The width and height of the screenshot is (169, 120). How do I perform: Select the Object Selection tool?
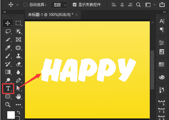18,32
